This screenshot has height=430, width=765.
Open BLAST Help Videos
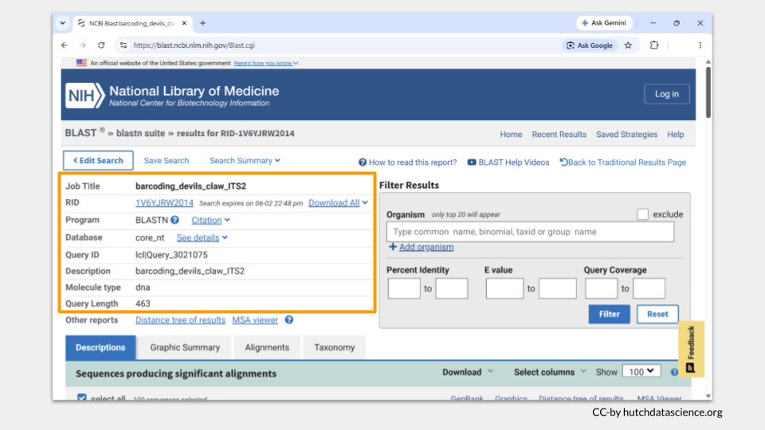pos(508,162)
